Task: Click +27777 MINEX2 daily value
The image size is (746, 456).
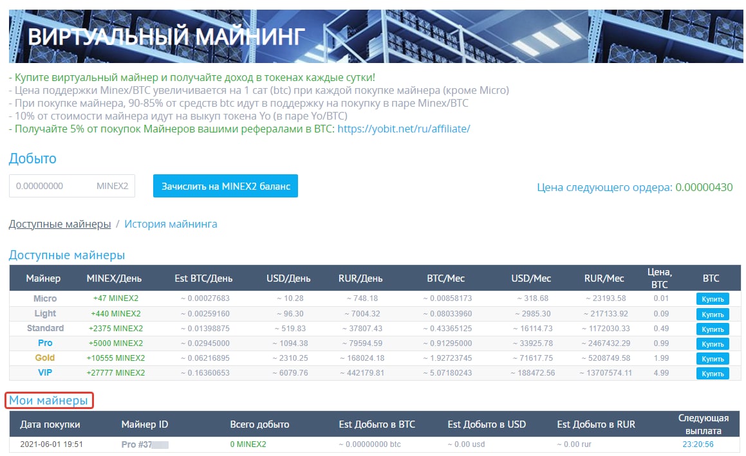Action: [x=116, y=373]
